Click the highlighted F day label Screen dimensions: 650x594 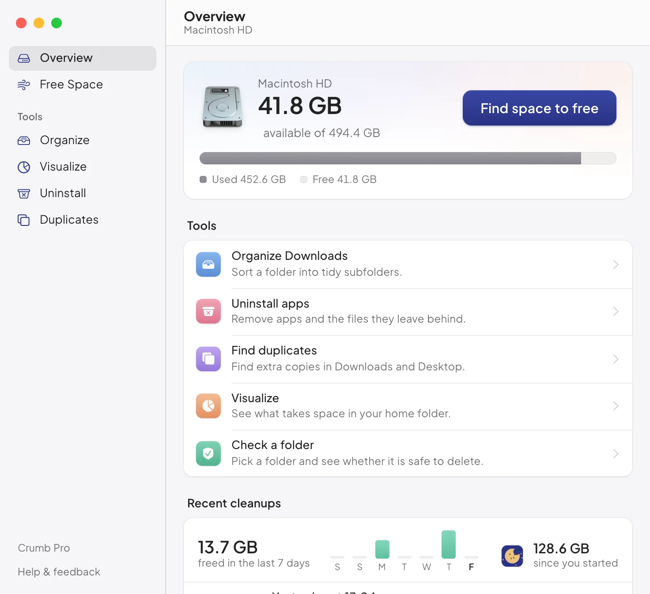[x=471, y=567]
